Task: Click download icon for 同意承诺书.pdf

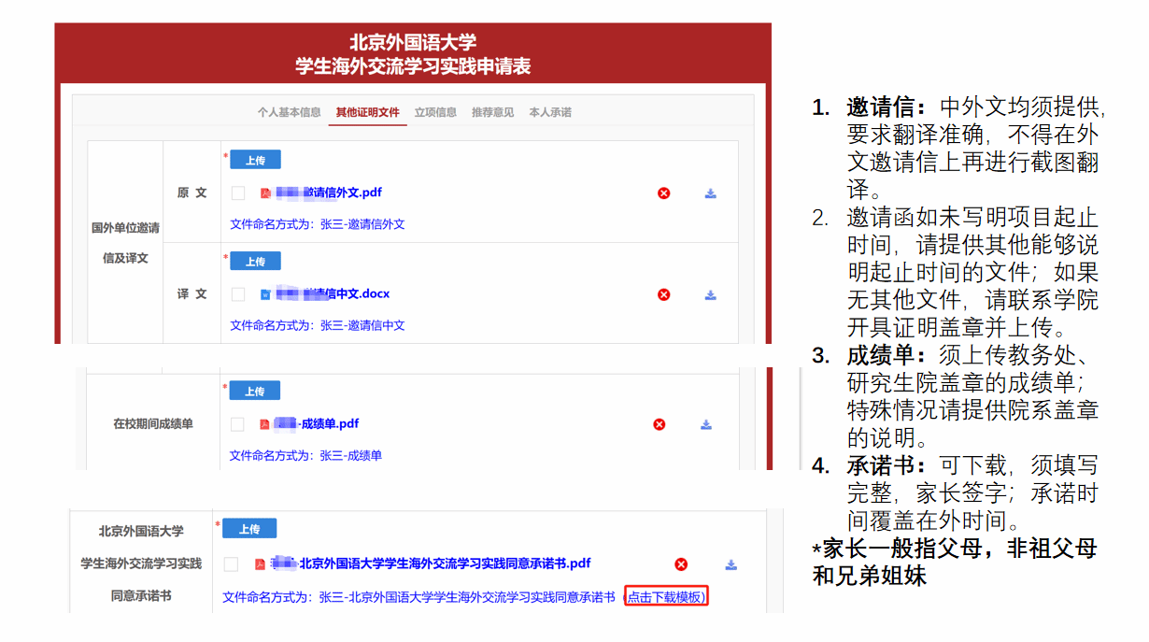Action: [731, 564]
